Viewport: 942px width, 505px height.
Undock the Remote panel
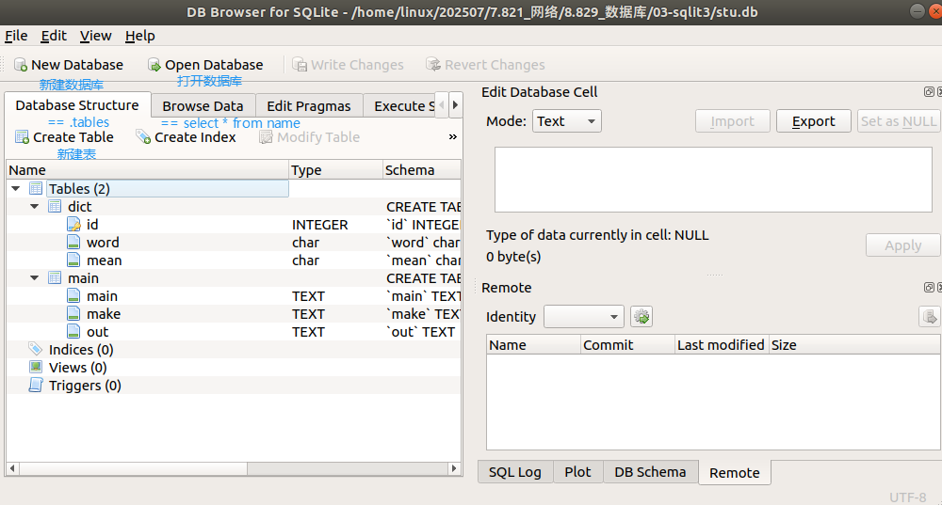929,287
